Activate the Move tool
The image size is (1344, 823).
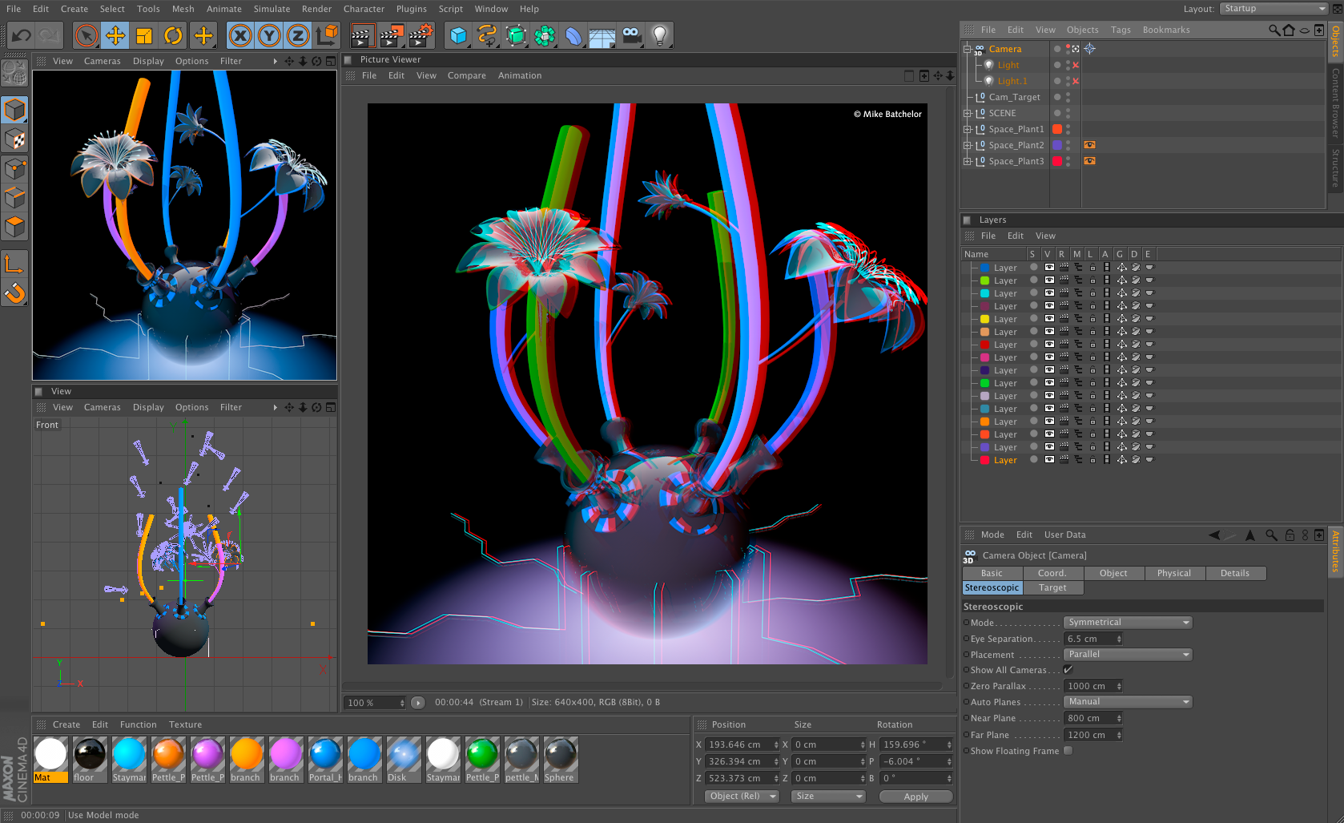tap(115, 35)
